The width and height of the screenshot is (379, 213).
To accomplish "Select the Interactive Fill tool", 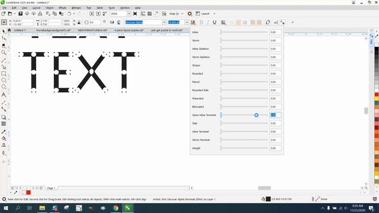I will tap(4, 138).
